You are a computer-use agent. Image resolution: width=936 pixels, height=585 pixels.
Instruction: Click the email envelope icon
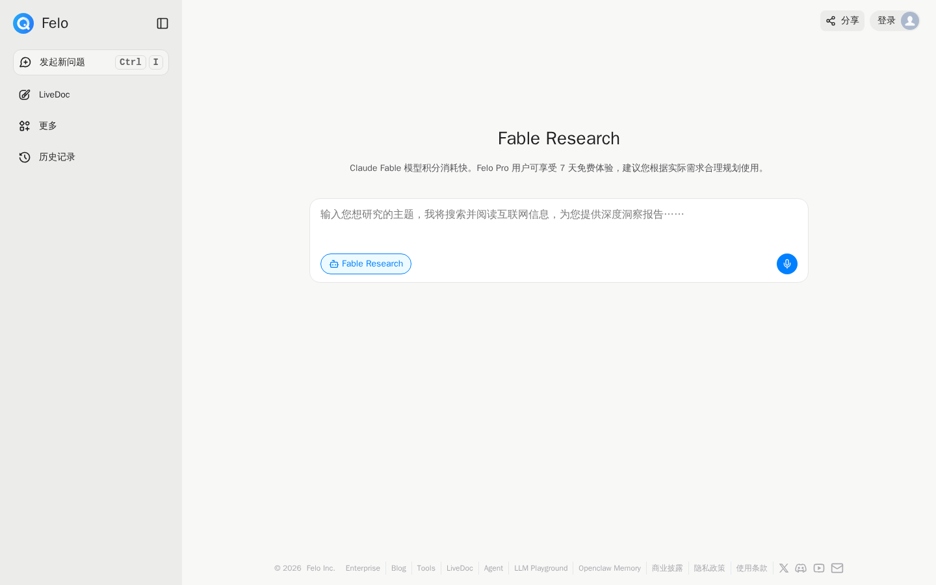[x=837, y=568]
